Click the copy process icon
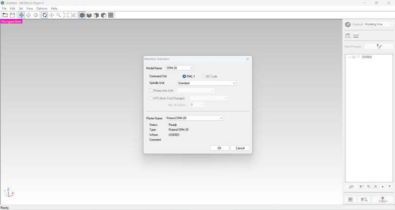Image resolution: width=395 pixels, height=210 pixels. click(368, 187)
